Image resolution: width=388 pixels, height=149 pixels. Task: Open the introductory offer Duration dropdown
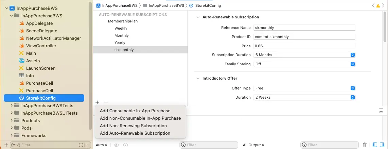coord(304,97)
